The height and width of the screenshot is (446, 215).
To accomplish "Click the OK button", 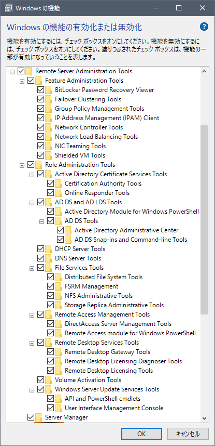I will coord(141,434).
